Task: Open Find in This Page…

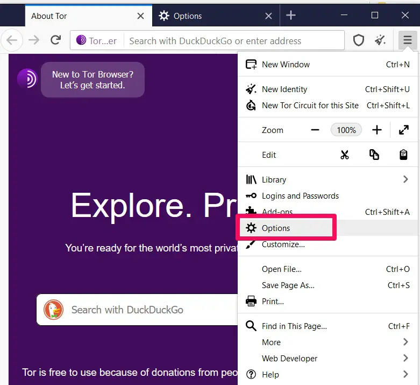Action: [328, 326]
